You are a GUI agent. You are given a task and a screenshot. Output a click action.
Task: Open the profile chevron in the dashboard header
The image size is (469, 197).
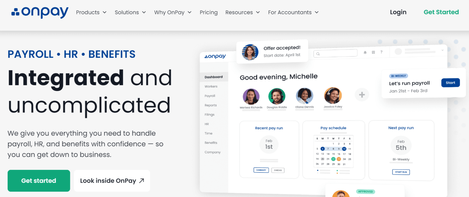coord(442,50)
